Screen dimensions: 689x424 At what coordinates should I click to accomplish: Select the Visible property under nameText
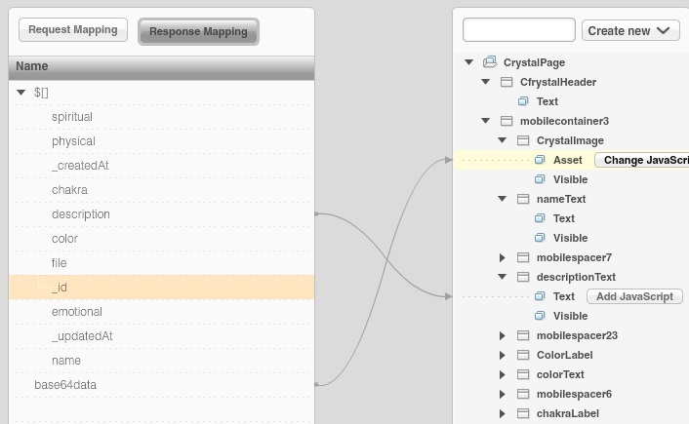570,238
